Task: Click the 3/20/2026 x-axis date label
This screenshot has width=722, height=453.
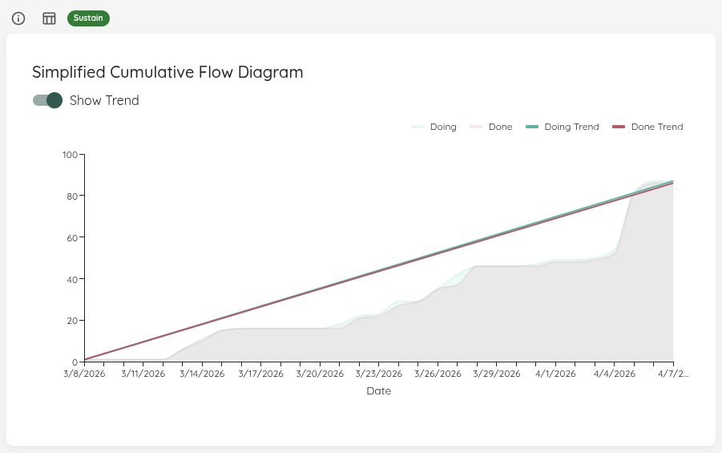Action: point(320,374)
